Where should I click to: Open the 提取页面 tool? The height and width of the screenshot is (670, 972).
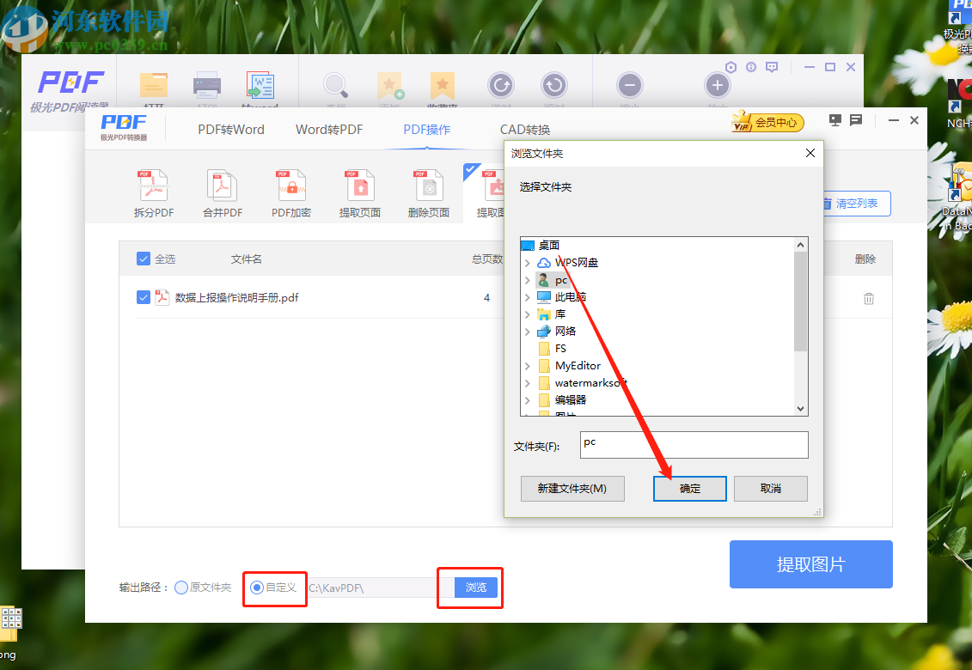point(359,191)
